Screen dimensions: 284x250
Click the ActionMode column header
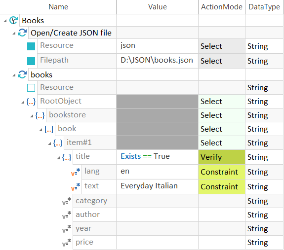[x=222, y=7]
